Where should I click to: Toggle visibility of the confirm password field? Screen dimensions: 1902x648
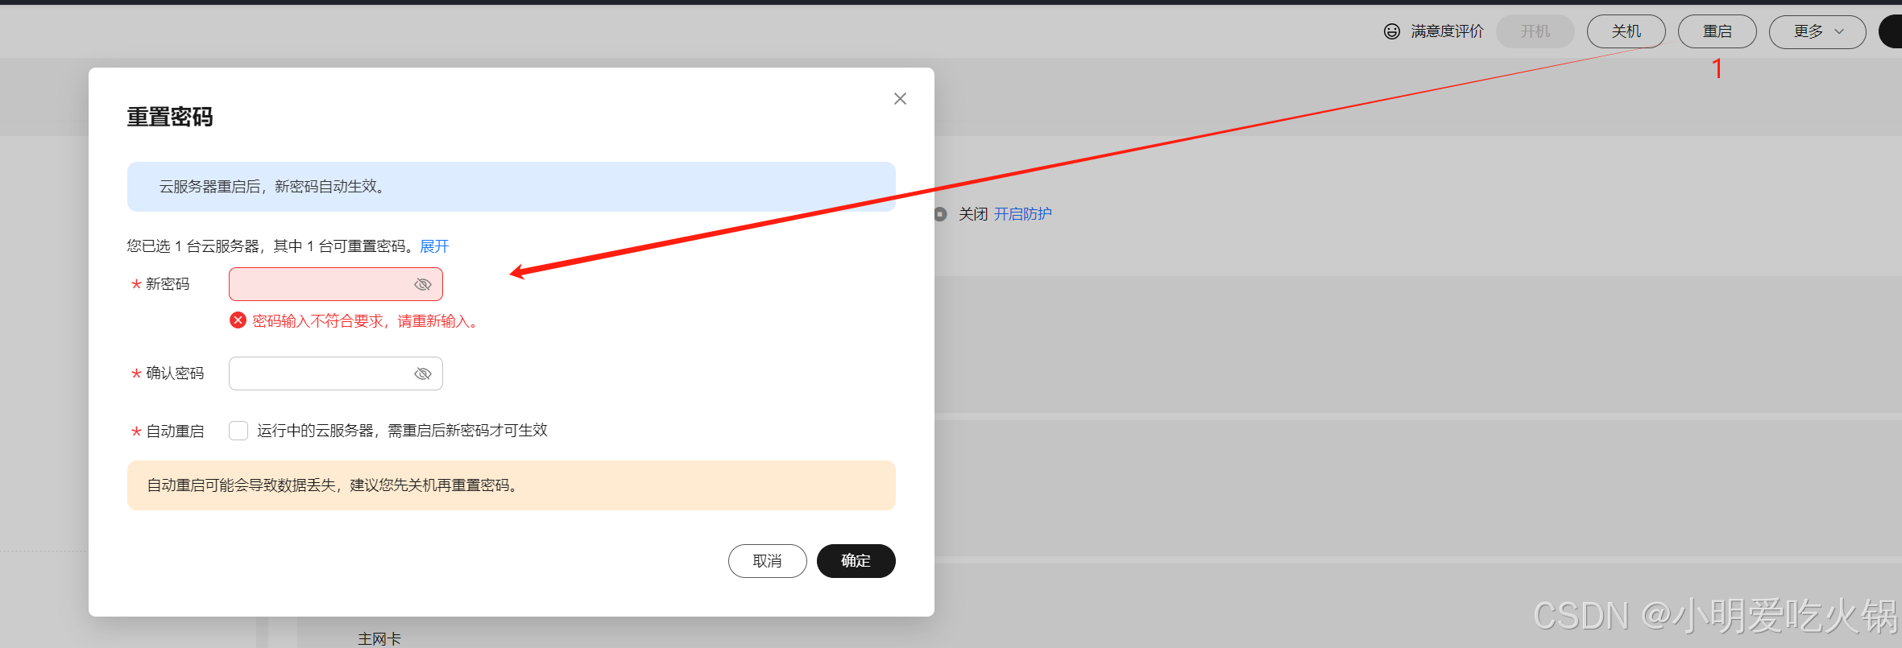tap(423, 374)
